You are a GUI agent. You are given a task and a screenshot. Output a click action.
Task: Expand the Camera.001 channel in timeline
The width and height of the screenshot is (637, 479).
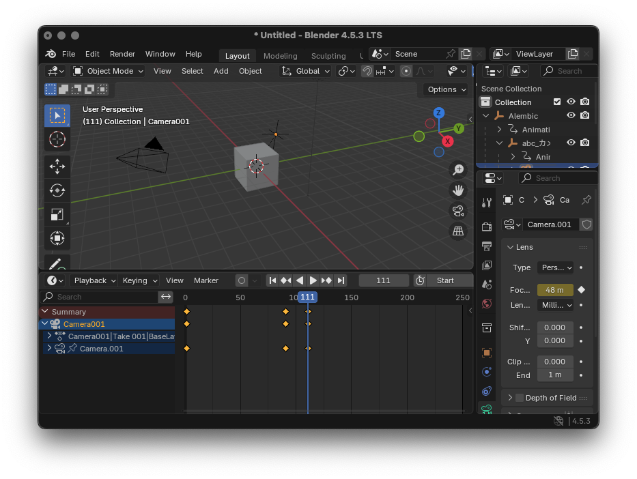[x=49, y=349]
